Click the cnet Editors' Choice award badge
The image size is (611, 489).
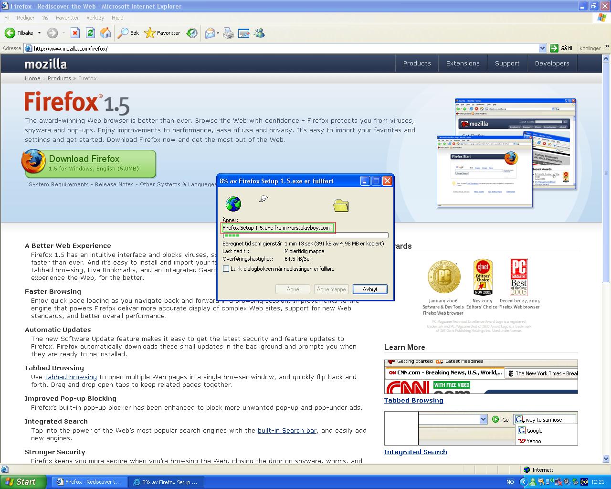coord(483,277)
